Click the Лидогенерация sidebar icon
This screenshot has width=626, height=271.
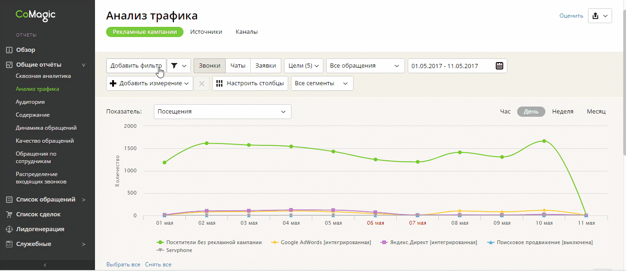point(9,229)
